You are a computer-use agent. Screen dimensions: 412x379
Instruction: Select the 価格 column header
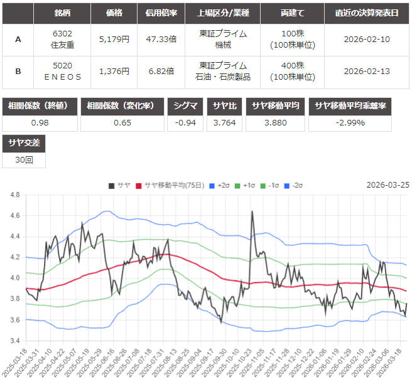coord(114,13)
